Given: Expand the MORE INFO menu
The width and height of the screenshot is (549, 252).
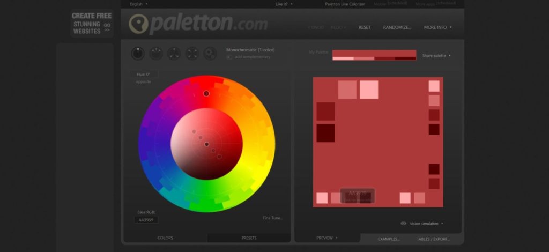Looking at the screenshot, I should pos(437,27).
